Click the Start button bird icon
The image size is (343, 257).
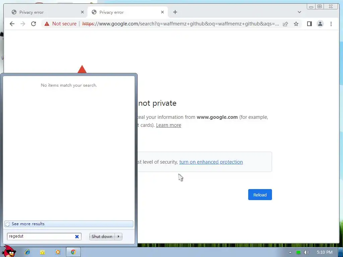[9, 251]
